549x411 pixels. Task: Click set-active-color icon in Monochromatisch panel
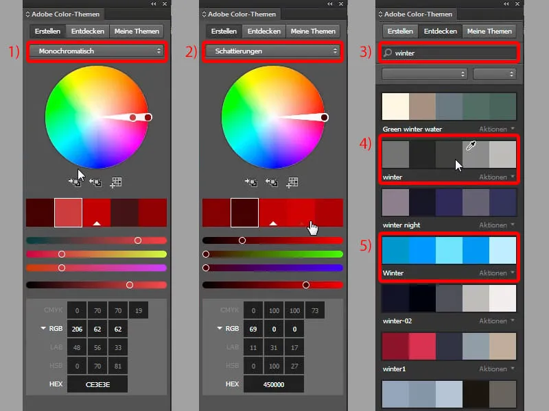click(x=75, y=182)
